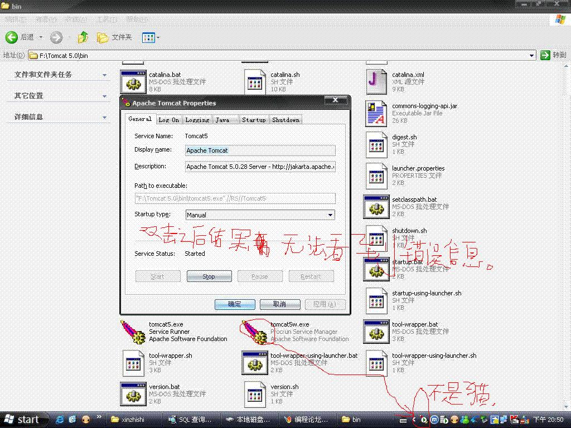Click the 确定 (OK) button

(235, 304)
